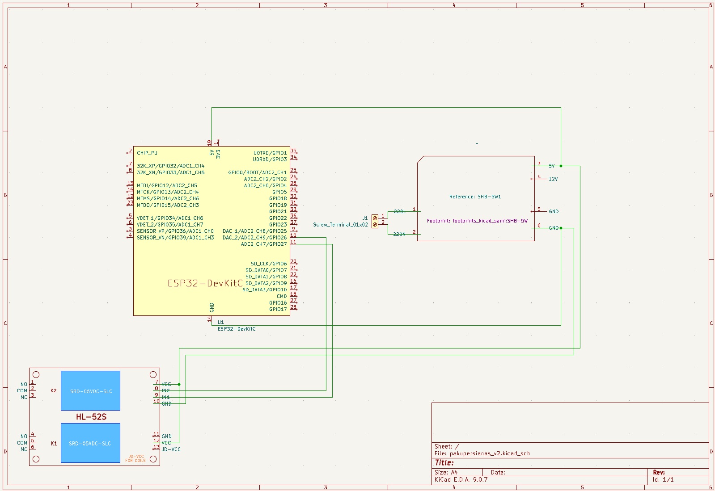Click the JD-VCC pin 13 label
715x491 pixels.
tap(171, 449)
